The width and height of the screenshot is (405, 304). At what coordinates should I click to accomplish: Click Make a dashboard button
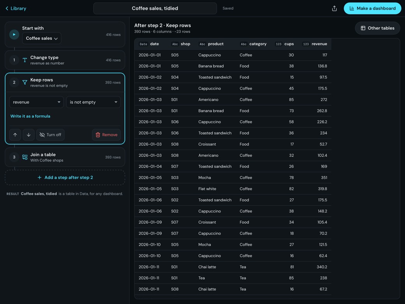372,8
